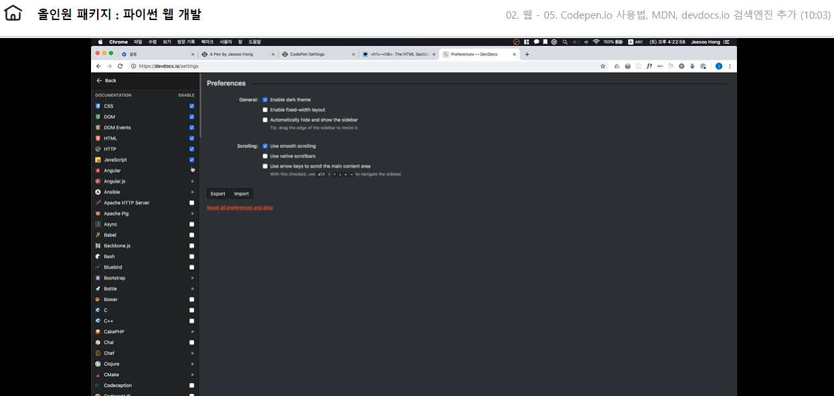The image size is (834, 396).
Task: Click the browser back arrow
Action: (99, 66)
